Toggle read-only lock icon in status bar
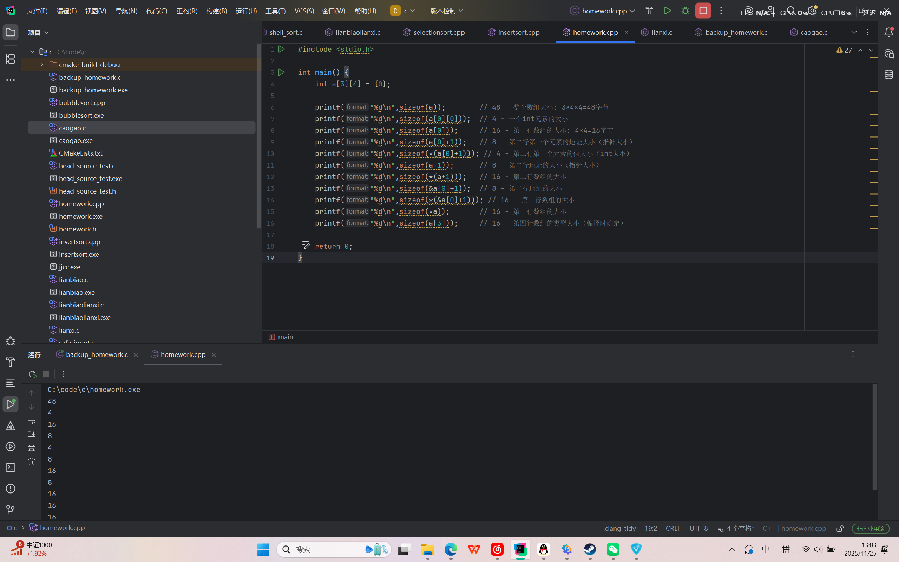The image size is (899, 562). click(840, 528)
